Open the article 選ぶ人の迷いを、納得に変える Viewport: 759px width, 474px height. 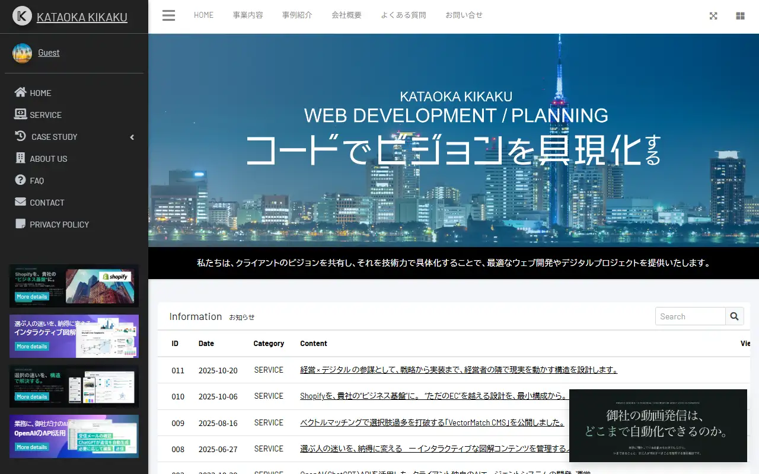[434, 449]
